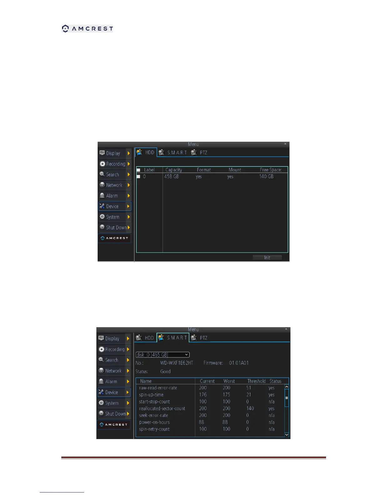Click the Recording icon in the HDD-tab menu window
Image resolution: width=383 pixels, height=495 pixels.
[102, 164]
